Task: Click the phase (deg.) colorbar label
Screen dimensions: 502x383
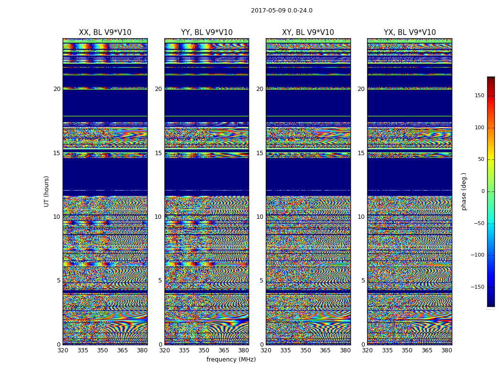Action: (464, 191)
